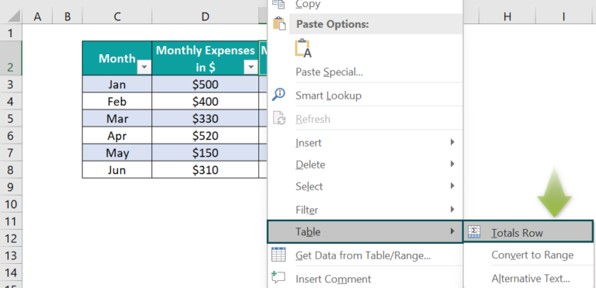Viewport: 596px width, 288px height.
Task: Click the May cell
Action: pyautogui.click(x=117, y=153)
